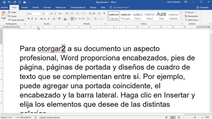
Task: Show paragraph marks and hidden symbols
Action: click(104, 14)
